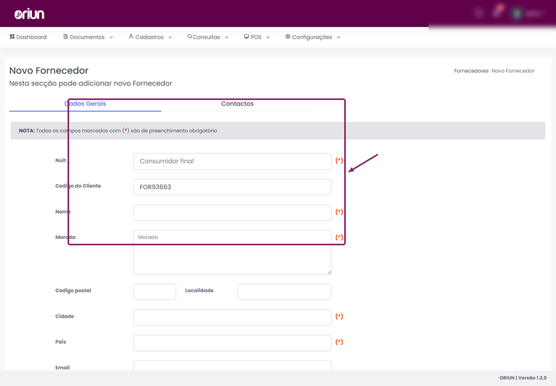This screenshot has height=386, width=556.
Task: Click the Consultas magnifier icon
Action: tap(190, 37)
